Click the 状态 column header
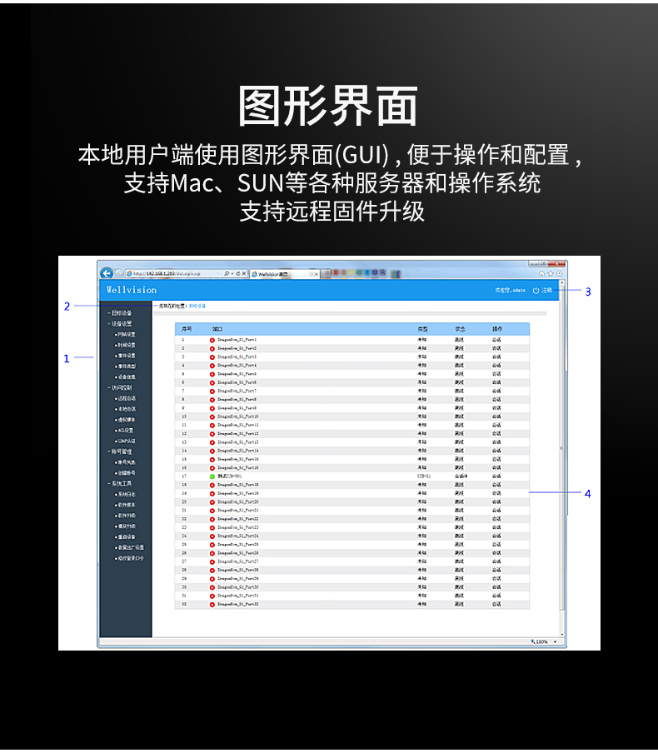Screen dimensions: 658x753 (x=460, y=330)
